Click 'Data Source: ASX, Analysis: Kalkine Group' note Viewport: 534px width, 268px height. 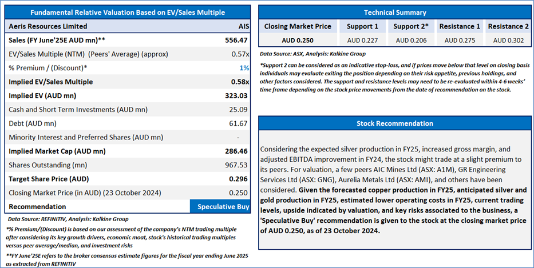click(313, 54)
